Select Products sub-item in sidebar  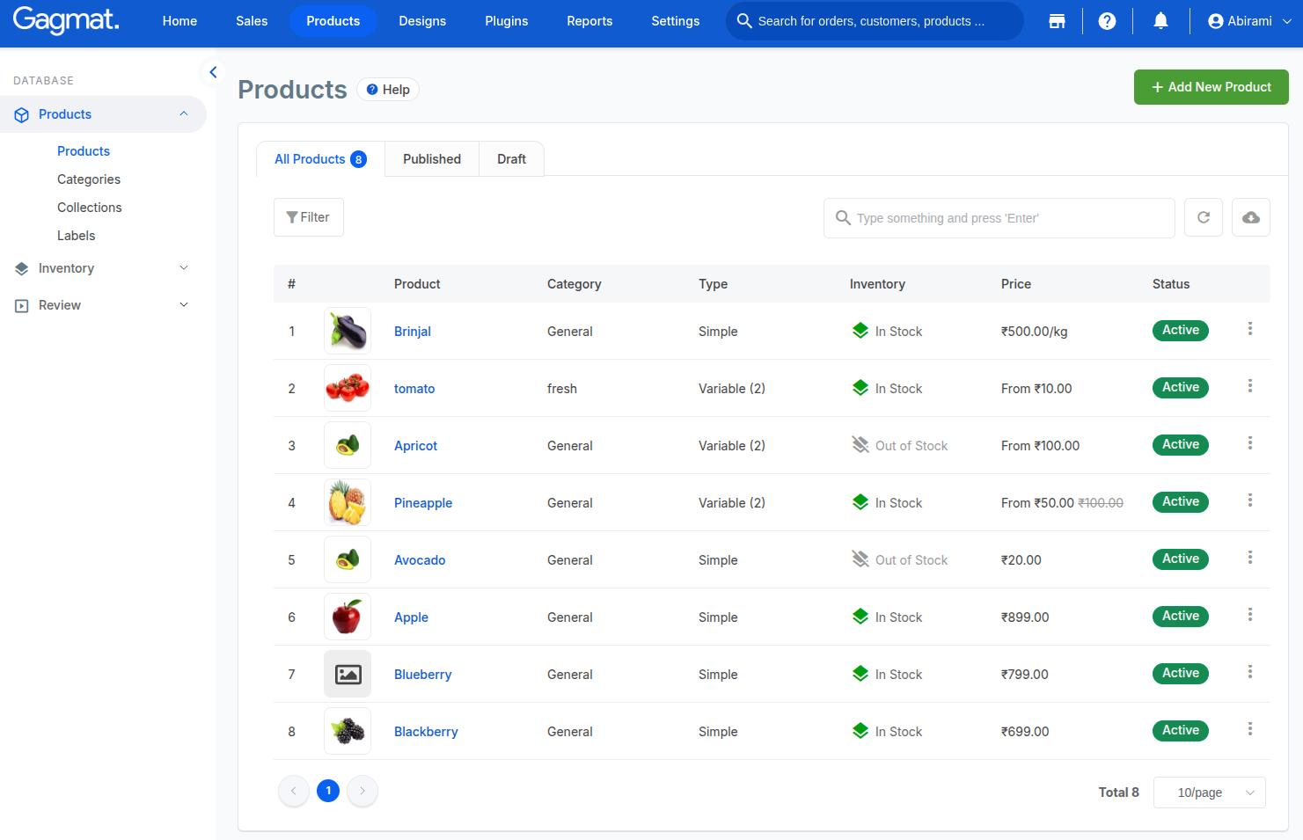tap(84, 151)
